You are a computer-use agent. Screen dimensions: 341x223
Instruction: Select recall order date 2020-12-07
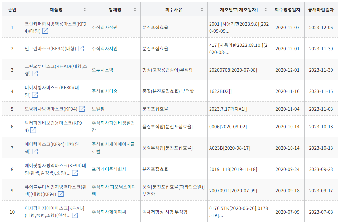tap(288, 28)
